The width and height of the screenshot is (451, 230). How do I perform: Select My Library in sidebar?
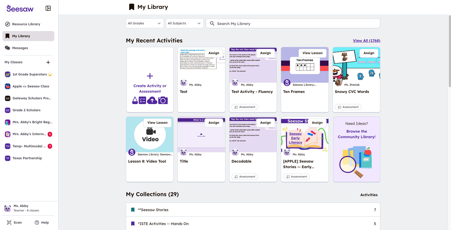28,36
